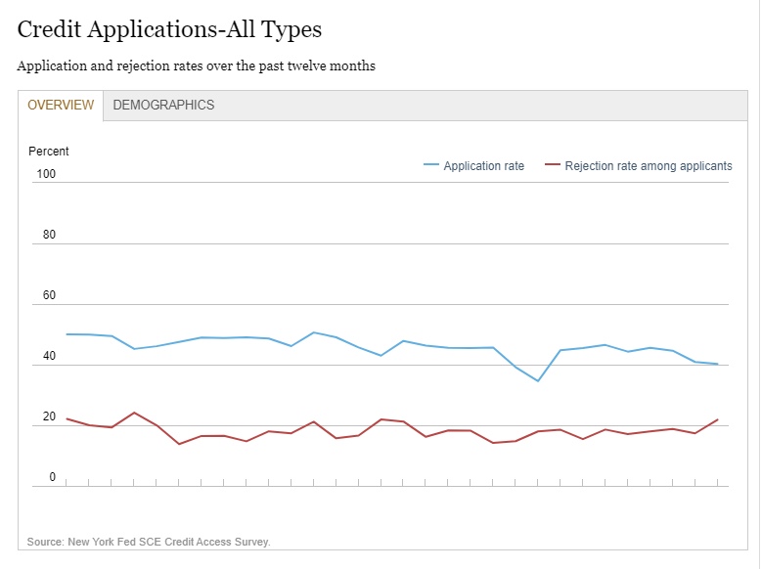This screenshot has width=762, height=569.
Task: Click the Credit Applications-All Types heading
Action: (169, 30)
